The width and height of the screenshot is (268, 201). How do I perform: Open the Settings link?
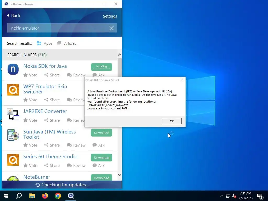pos(110,16)
